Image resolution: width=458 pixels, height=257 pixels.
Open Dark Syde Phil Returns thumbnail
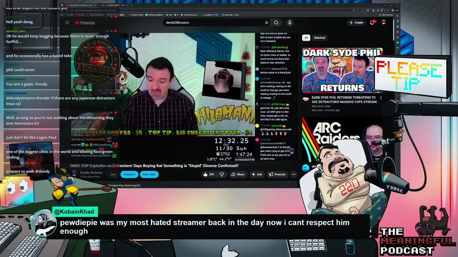tap(342, 70)
